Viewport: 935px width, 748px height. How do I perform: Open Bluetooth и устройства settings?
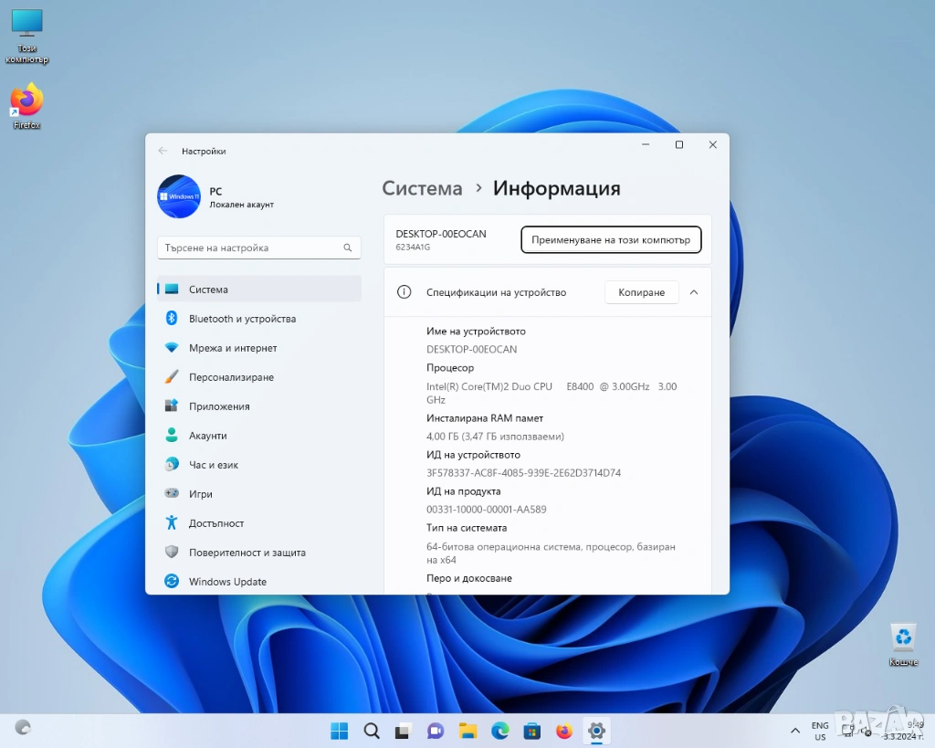pyautogui.click(x=242, y=319)
